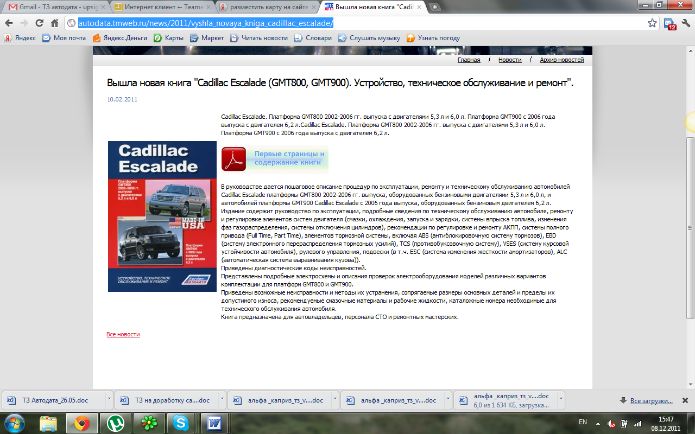
Task: Open the Маркет bookmark
Action: [x=207, y=38]
